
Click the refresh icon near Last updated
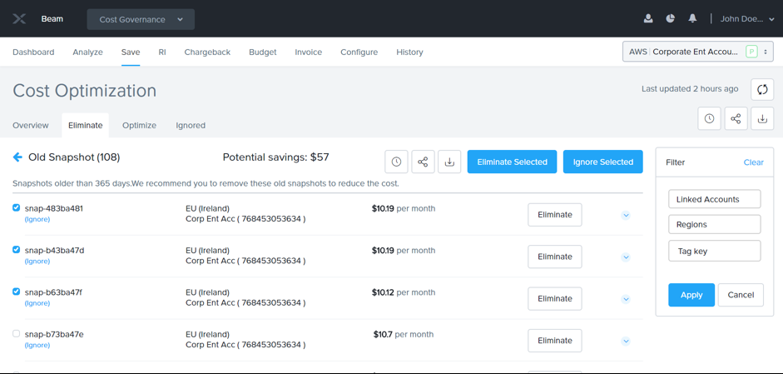coord(762,89)
